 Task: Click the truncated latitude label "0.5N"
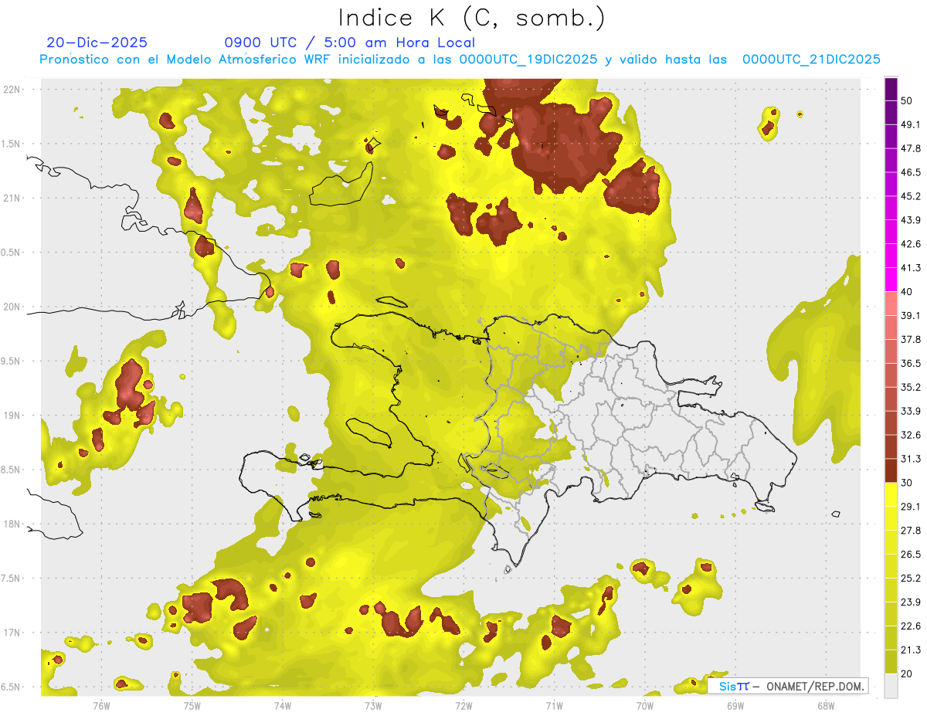(x=11, y=253)
